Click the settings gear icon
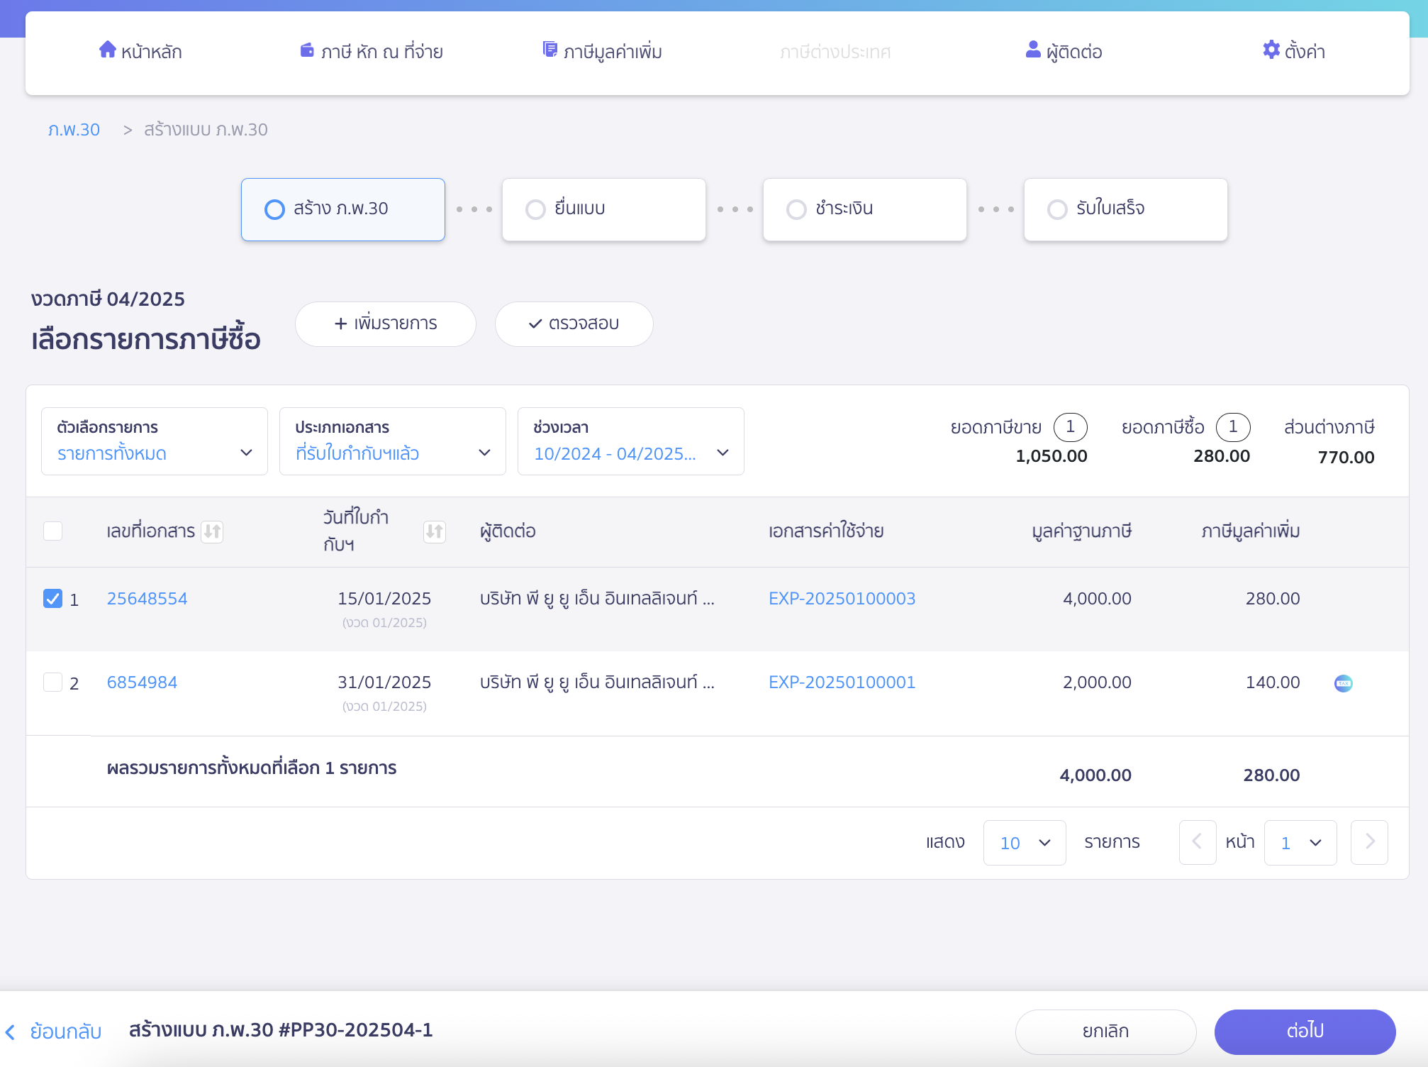The image size is (1428, 1067). point(1271,49)
